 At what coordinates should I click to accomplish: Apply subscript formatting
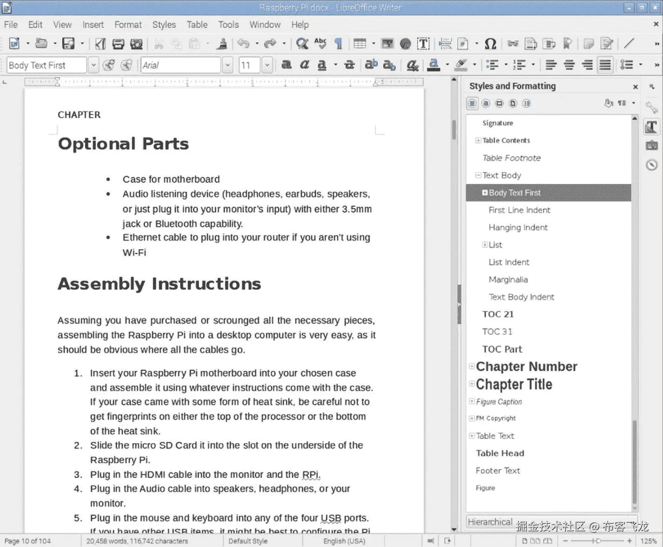[389, 65]
